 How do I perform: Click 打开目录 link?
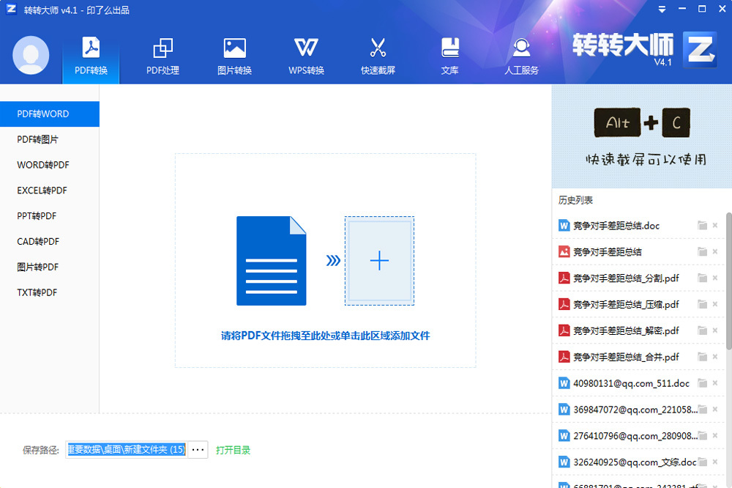(233, 450)
